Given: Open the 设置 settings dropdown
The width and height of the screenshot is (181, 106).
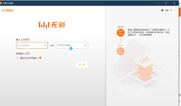Looking at the screenshot, I should [166, 10].
